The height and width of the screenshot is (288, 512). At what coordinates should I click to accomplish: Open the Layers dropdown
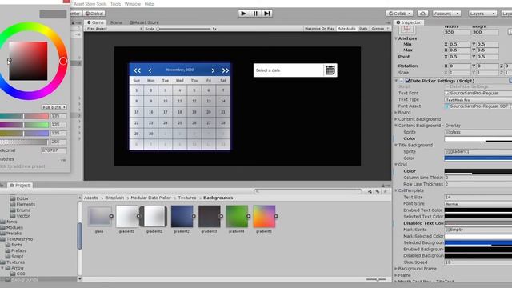482,14
